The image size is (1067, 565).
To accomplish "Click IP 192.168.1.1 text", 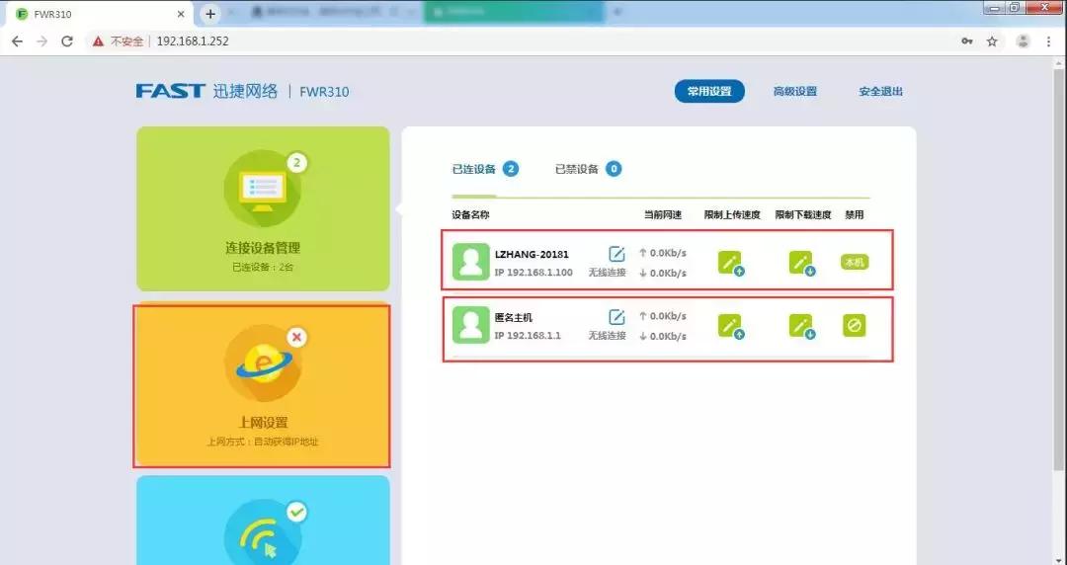I will (528, 336).
